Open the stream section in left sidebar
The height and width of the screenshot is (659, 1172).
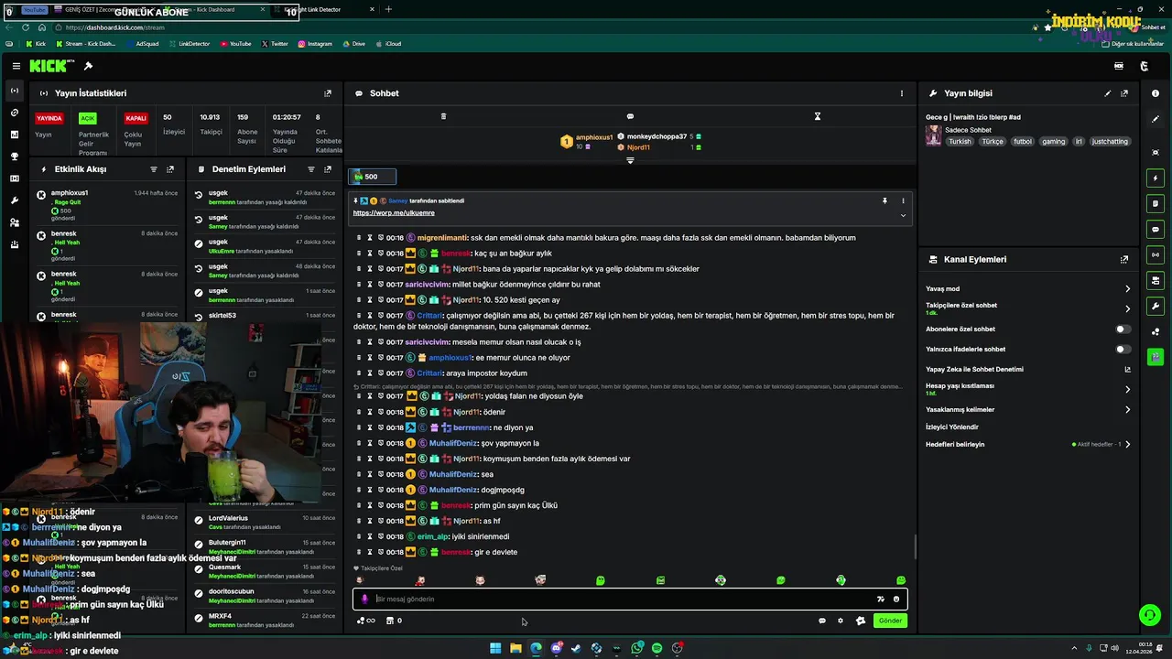pos(14,91)
